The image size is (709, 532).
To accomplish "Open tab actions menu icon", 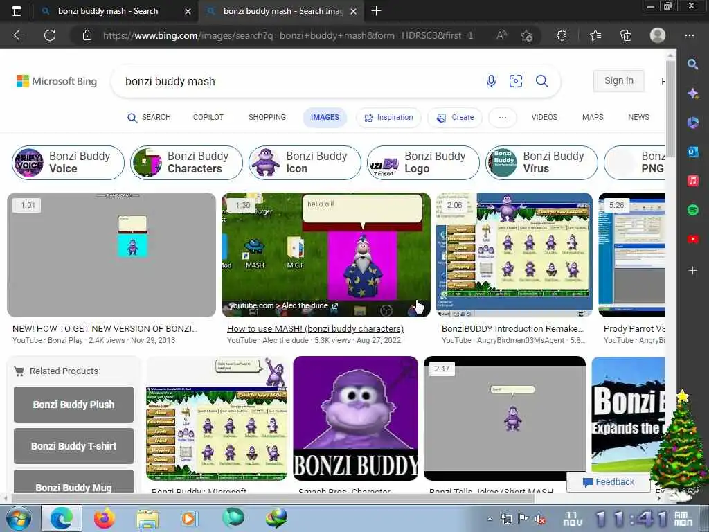I will 17,11.
